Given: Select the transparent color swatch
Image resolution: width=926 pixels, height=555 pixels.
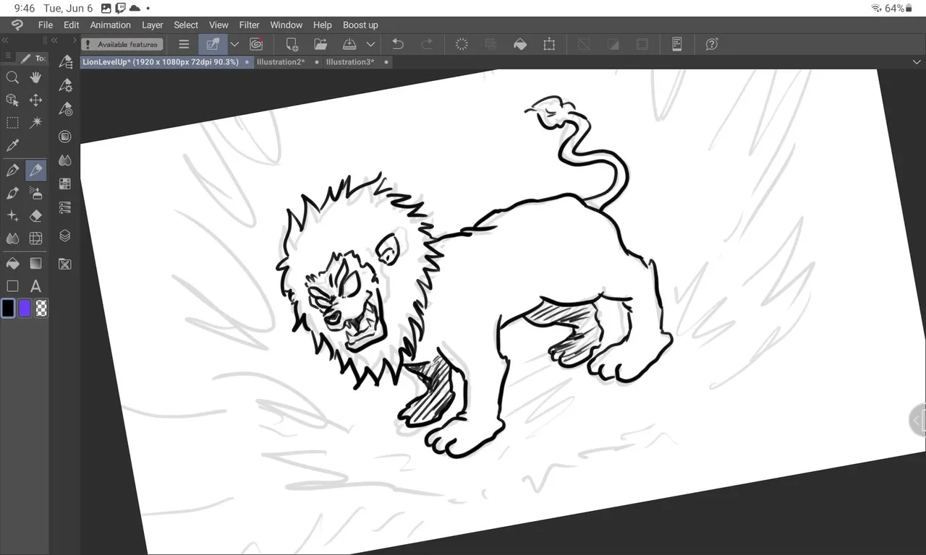Looking at the screenshot, I should 42,309.
